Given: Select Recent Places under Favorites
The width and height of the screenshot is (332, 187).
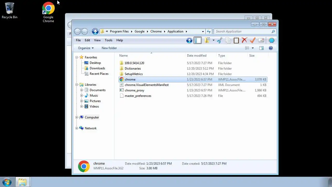Looking at the screenshot, I should pos(99,74).
